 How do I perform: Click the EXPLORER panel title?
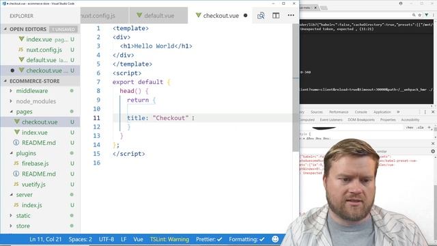21,16
